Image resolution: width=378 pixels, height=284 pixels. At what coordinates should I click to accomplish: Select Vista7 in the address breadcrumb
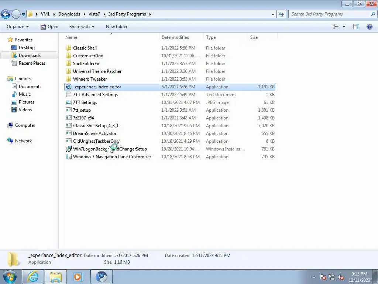94,14
